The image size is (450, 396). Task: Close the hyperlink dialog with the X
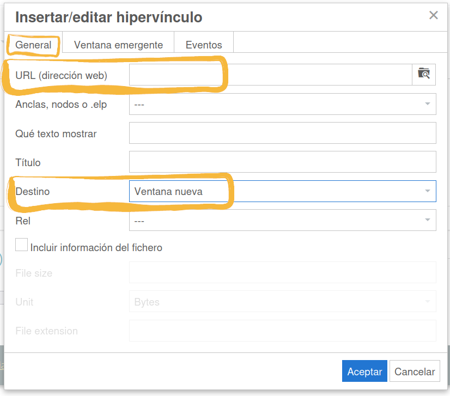(434, 15)
